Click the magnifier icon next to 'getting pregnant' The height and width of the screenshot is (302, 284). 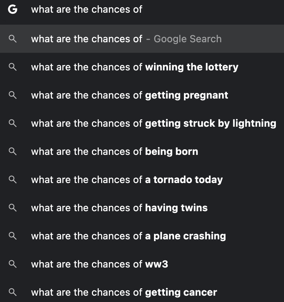tap(12, 95)
